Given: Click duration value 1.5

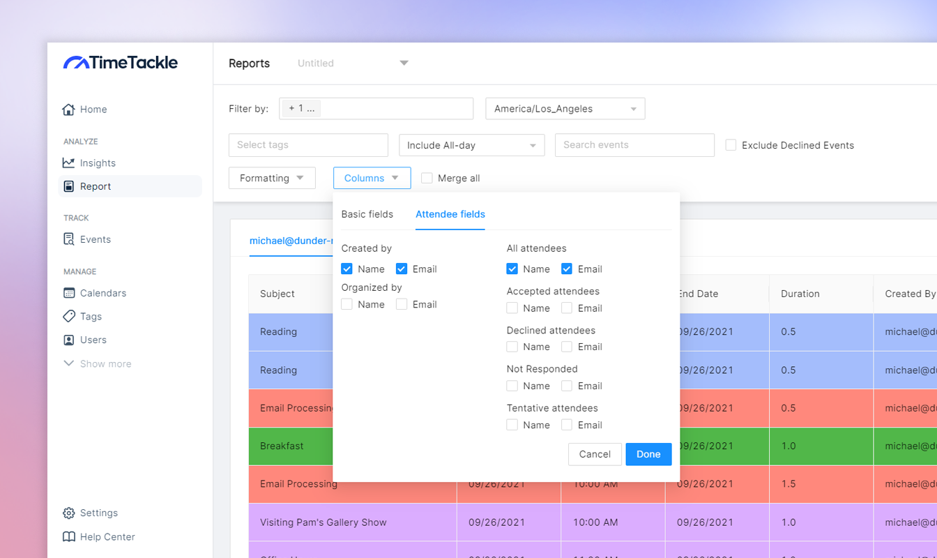Looking at the screenshot, I should [x=789, y=483].
